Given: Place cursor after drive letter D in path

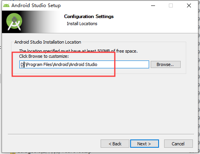Looking at the screenshot, I should [24, 64].
